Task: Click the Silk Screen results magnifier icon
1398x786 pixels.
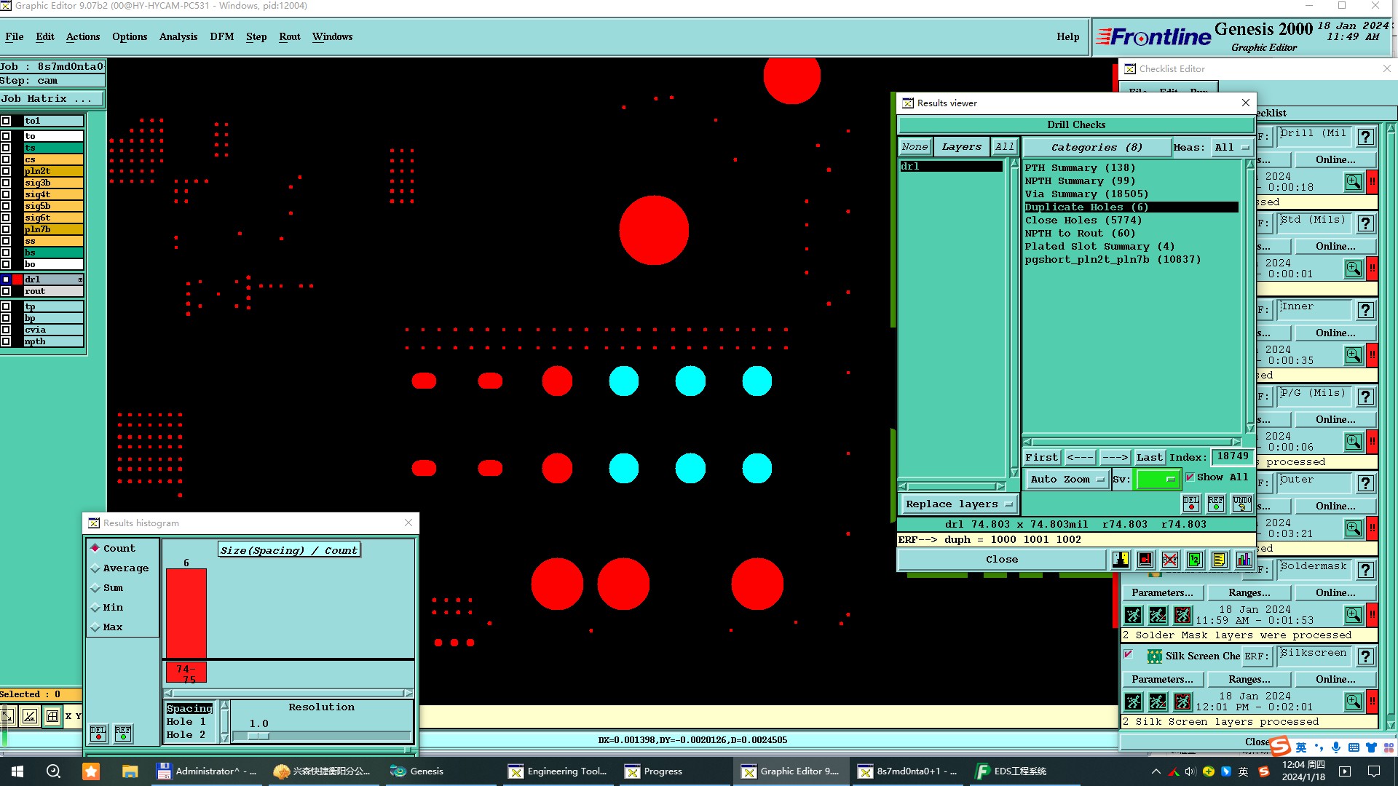Action: pyautogui.click(x=1353, y=701)
